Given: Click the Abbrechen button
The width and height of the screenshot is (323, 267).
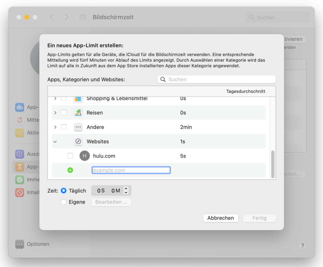Looking at the screenshot, I should pyautogui.click(x=221, y=218).
